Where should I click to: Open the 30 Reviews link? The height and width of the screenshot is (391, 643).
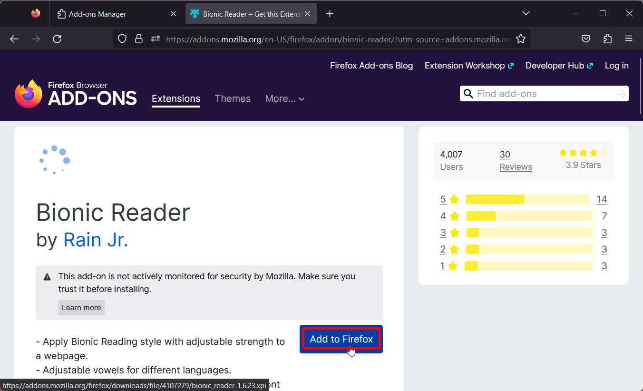click(x=516, y=160)
